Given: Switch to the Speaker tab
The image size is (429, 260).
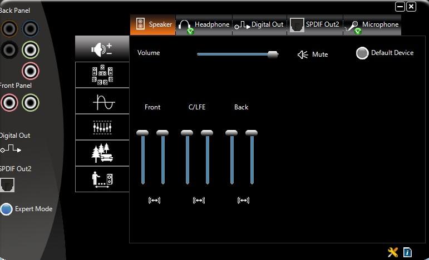Looking at the screenshot, I should pos(153,24).
